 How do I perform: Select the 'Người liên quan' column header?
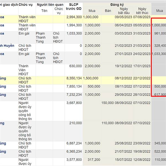(50, 5)
